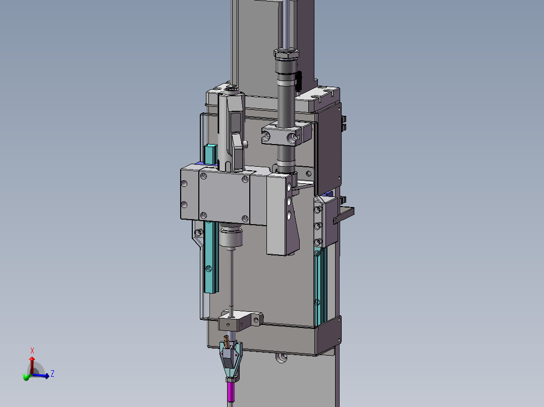
Task: Select the thin vertical rod below the bushing
Action: [x=232, y=281]
